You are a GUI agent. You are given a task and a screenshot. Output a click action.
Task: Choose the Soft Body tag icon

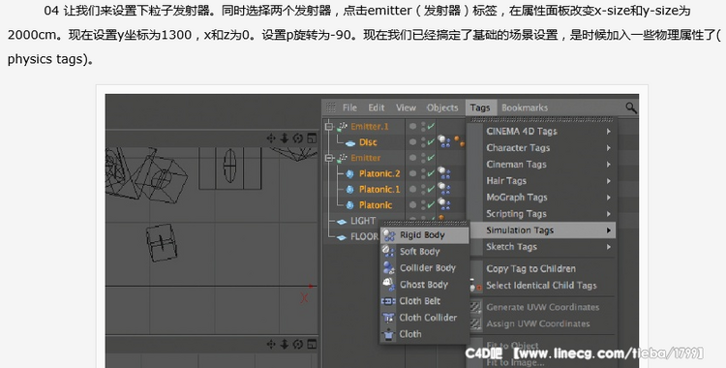(x=388, y=252)
